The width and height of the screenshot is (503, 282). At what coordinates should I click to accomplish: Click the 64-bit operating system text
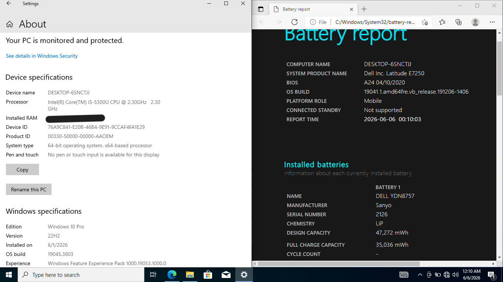(100, 145)
